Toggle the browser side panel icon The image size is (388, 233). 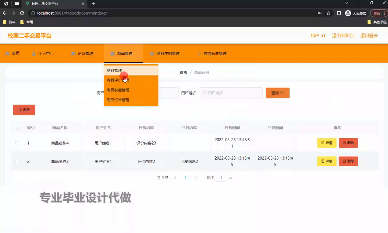click(339, 13)
